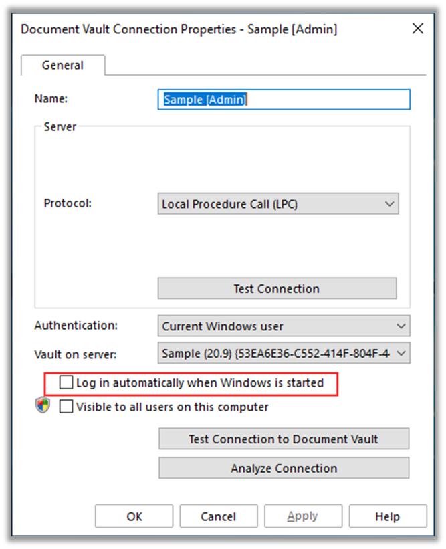Image resolution: width=446 pixels, height=549 pixels.
Task: Click the dialog title text
Action: pyautogui.click(x=179, y=29)
